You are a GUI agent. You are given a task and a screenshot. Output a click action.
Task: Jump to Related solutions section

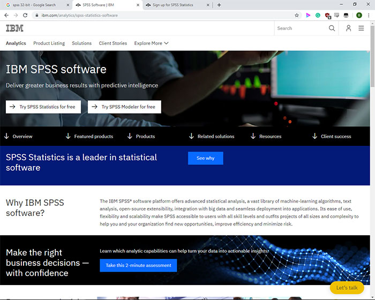click(x=212, y=137)
